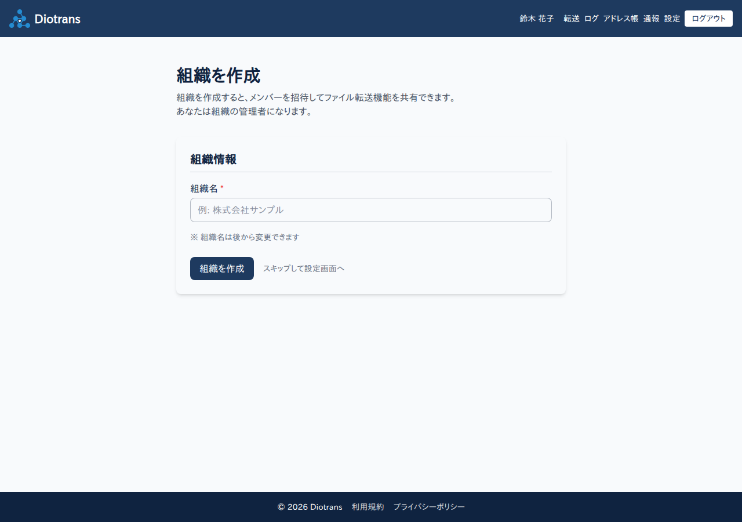Screen dimensions: 742x522
Task: Open the プライバシーポリシー footer link
Action: click(429, 507)
